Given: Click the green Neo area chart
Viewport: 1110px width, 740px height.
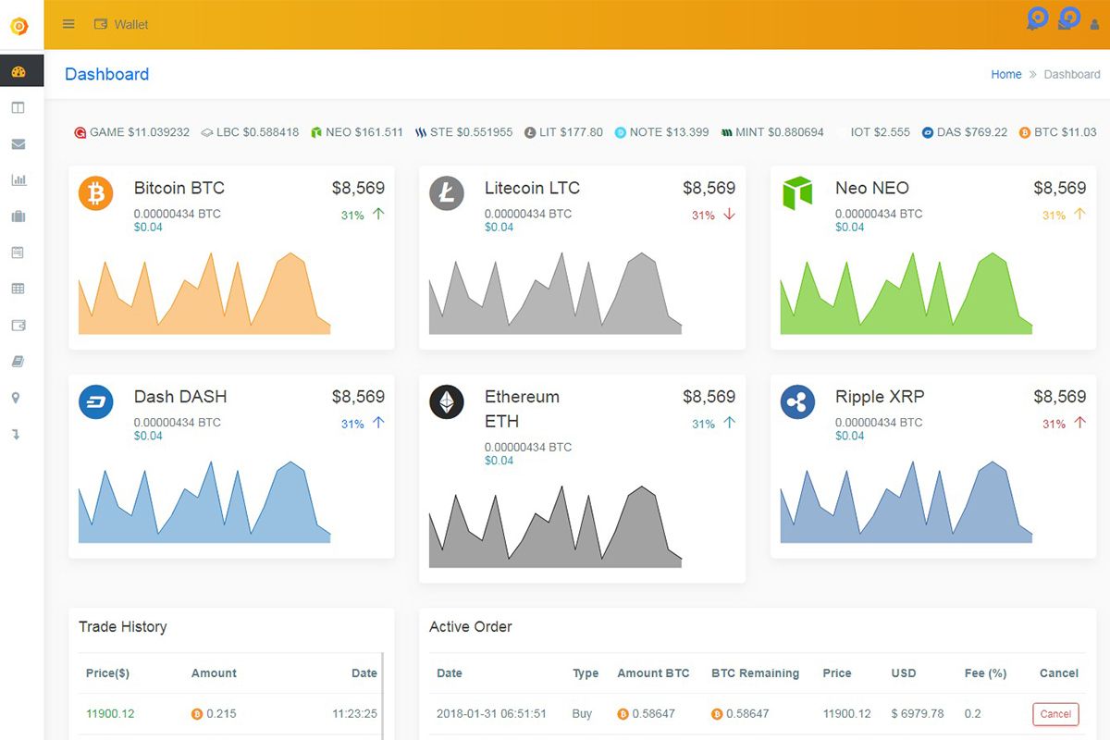Looking at the screenshot, I should [x=906, y=293].
